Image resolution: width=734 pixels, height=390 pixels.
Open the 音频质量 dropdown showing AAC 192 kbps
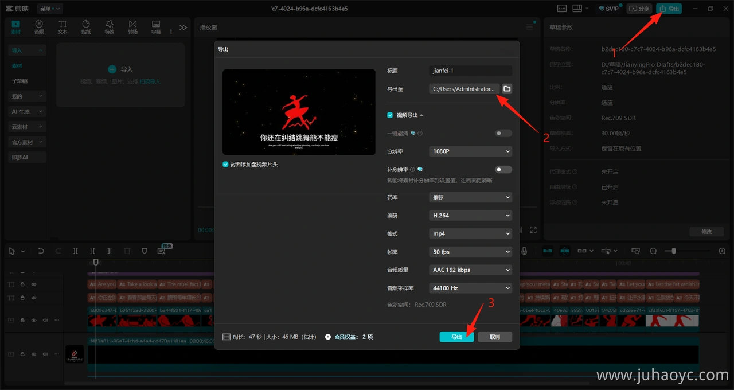pyautogui.click(x=470, y=270)
